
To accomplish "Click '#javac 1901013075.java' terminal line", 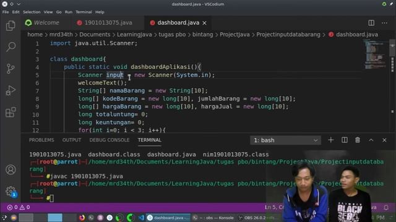I will click(85, 176).
